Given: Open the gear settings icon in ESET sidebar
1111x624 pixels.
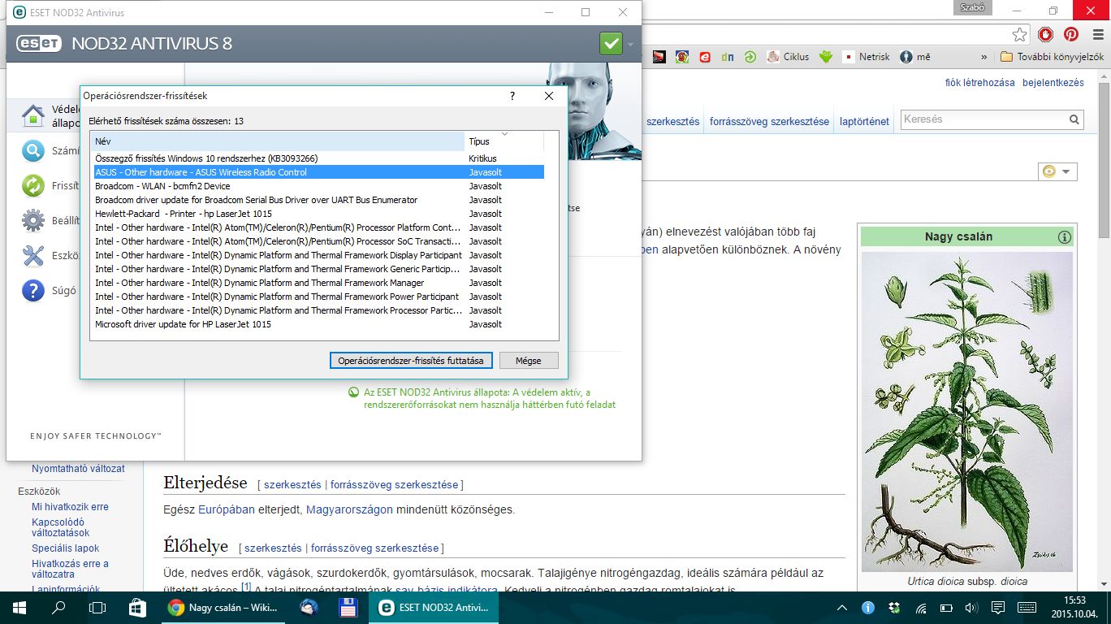Looking at the screenshot, I should 32,220.
